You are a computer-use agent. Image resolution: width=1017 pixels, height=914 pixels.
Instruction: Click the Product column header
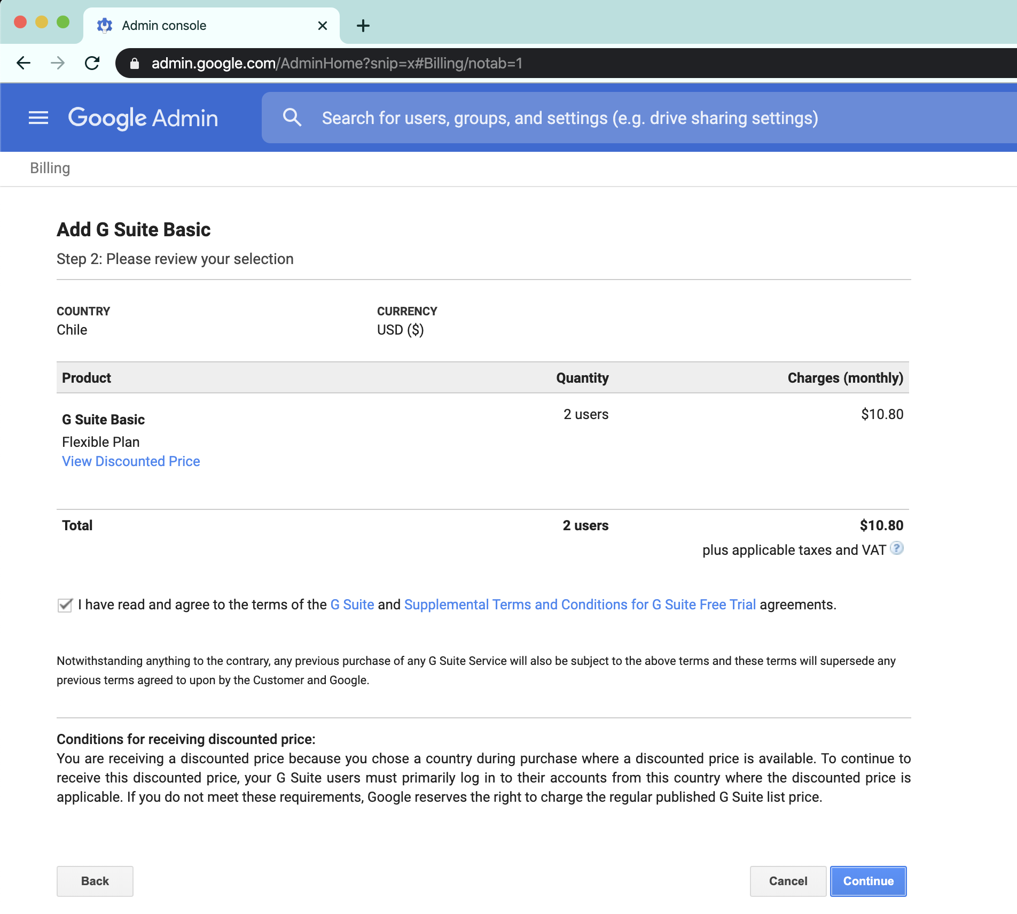(x=87, y=378)
